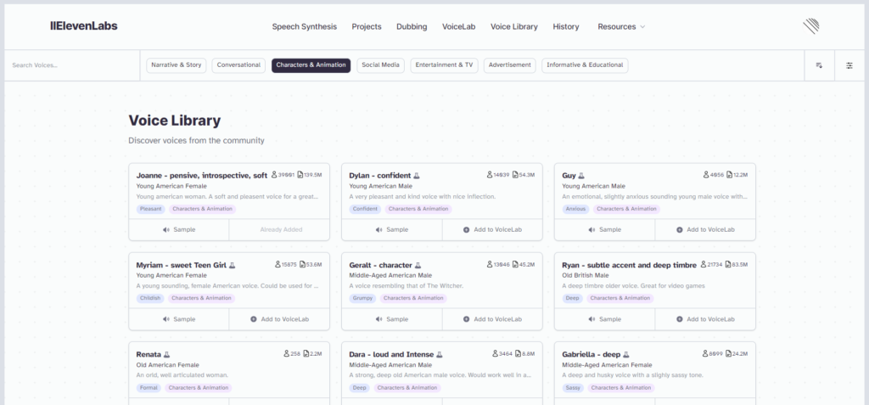Click the Already Added button on Joanne card
This screenshot has height=405, width=869.
279,230
